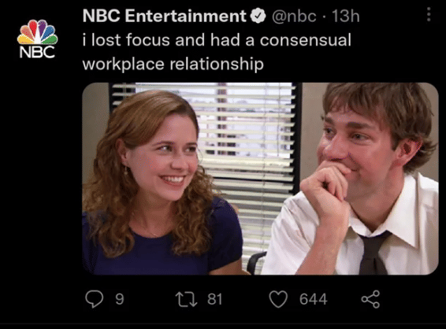Click the word consensual in the tweet
Viewport: 446px width, 329px height.
coord(306,40)
